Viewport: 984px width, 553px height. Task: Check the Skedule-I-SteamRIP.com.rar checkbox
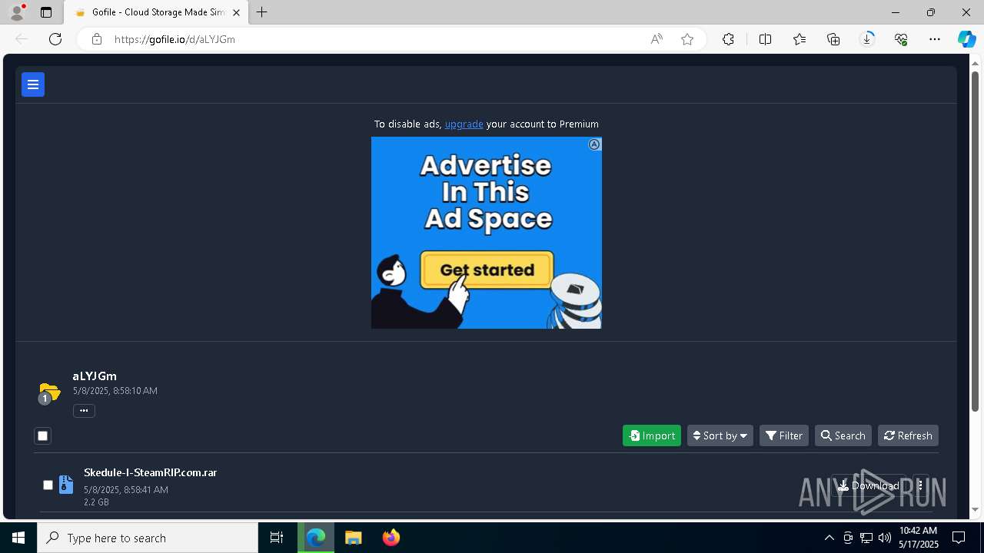point(48,485)
